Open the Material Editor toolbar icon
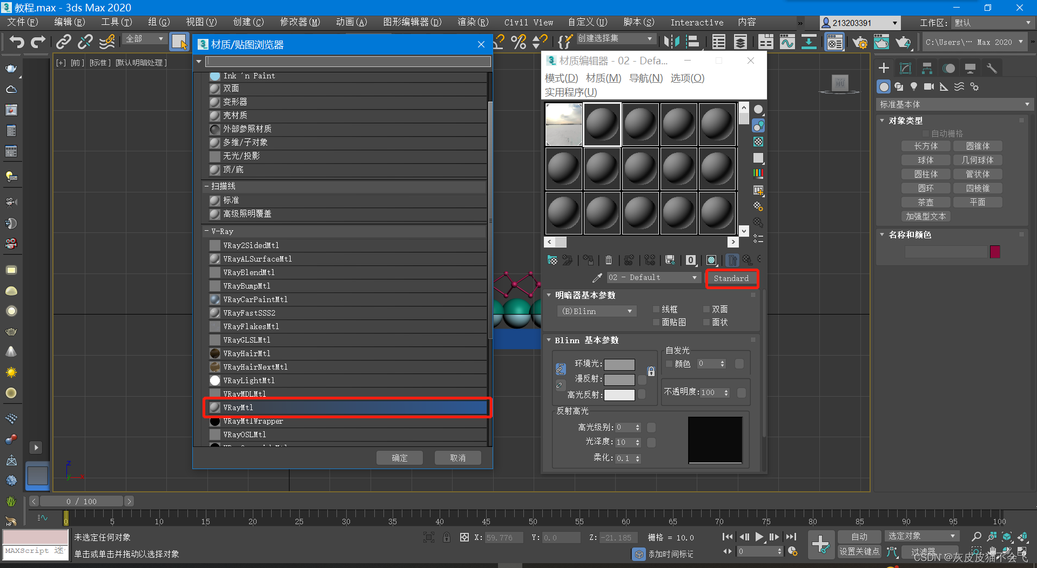1037x568 pixels. coord(834,42)
